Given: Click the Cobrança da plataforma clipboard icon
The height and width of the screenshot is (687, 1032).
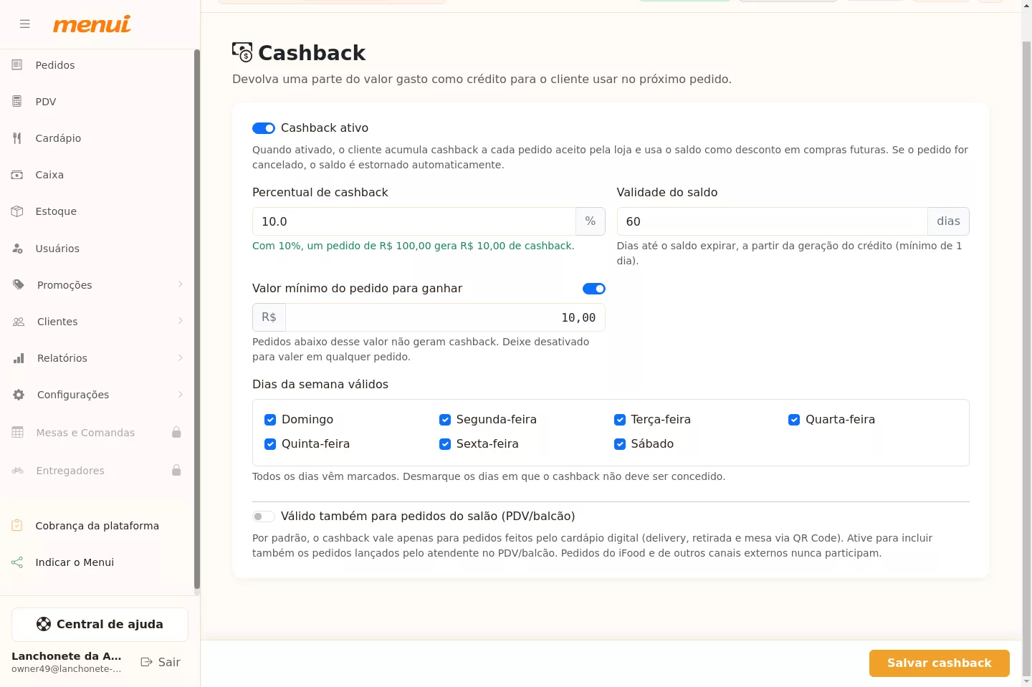Looking at the screenshot, I should 17,525.
